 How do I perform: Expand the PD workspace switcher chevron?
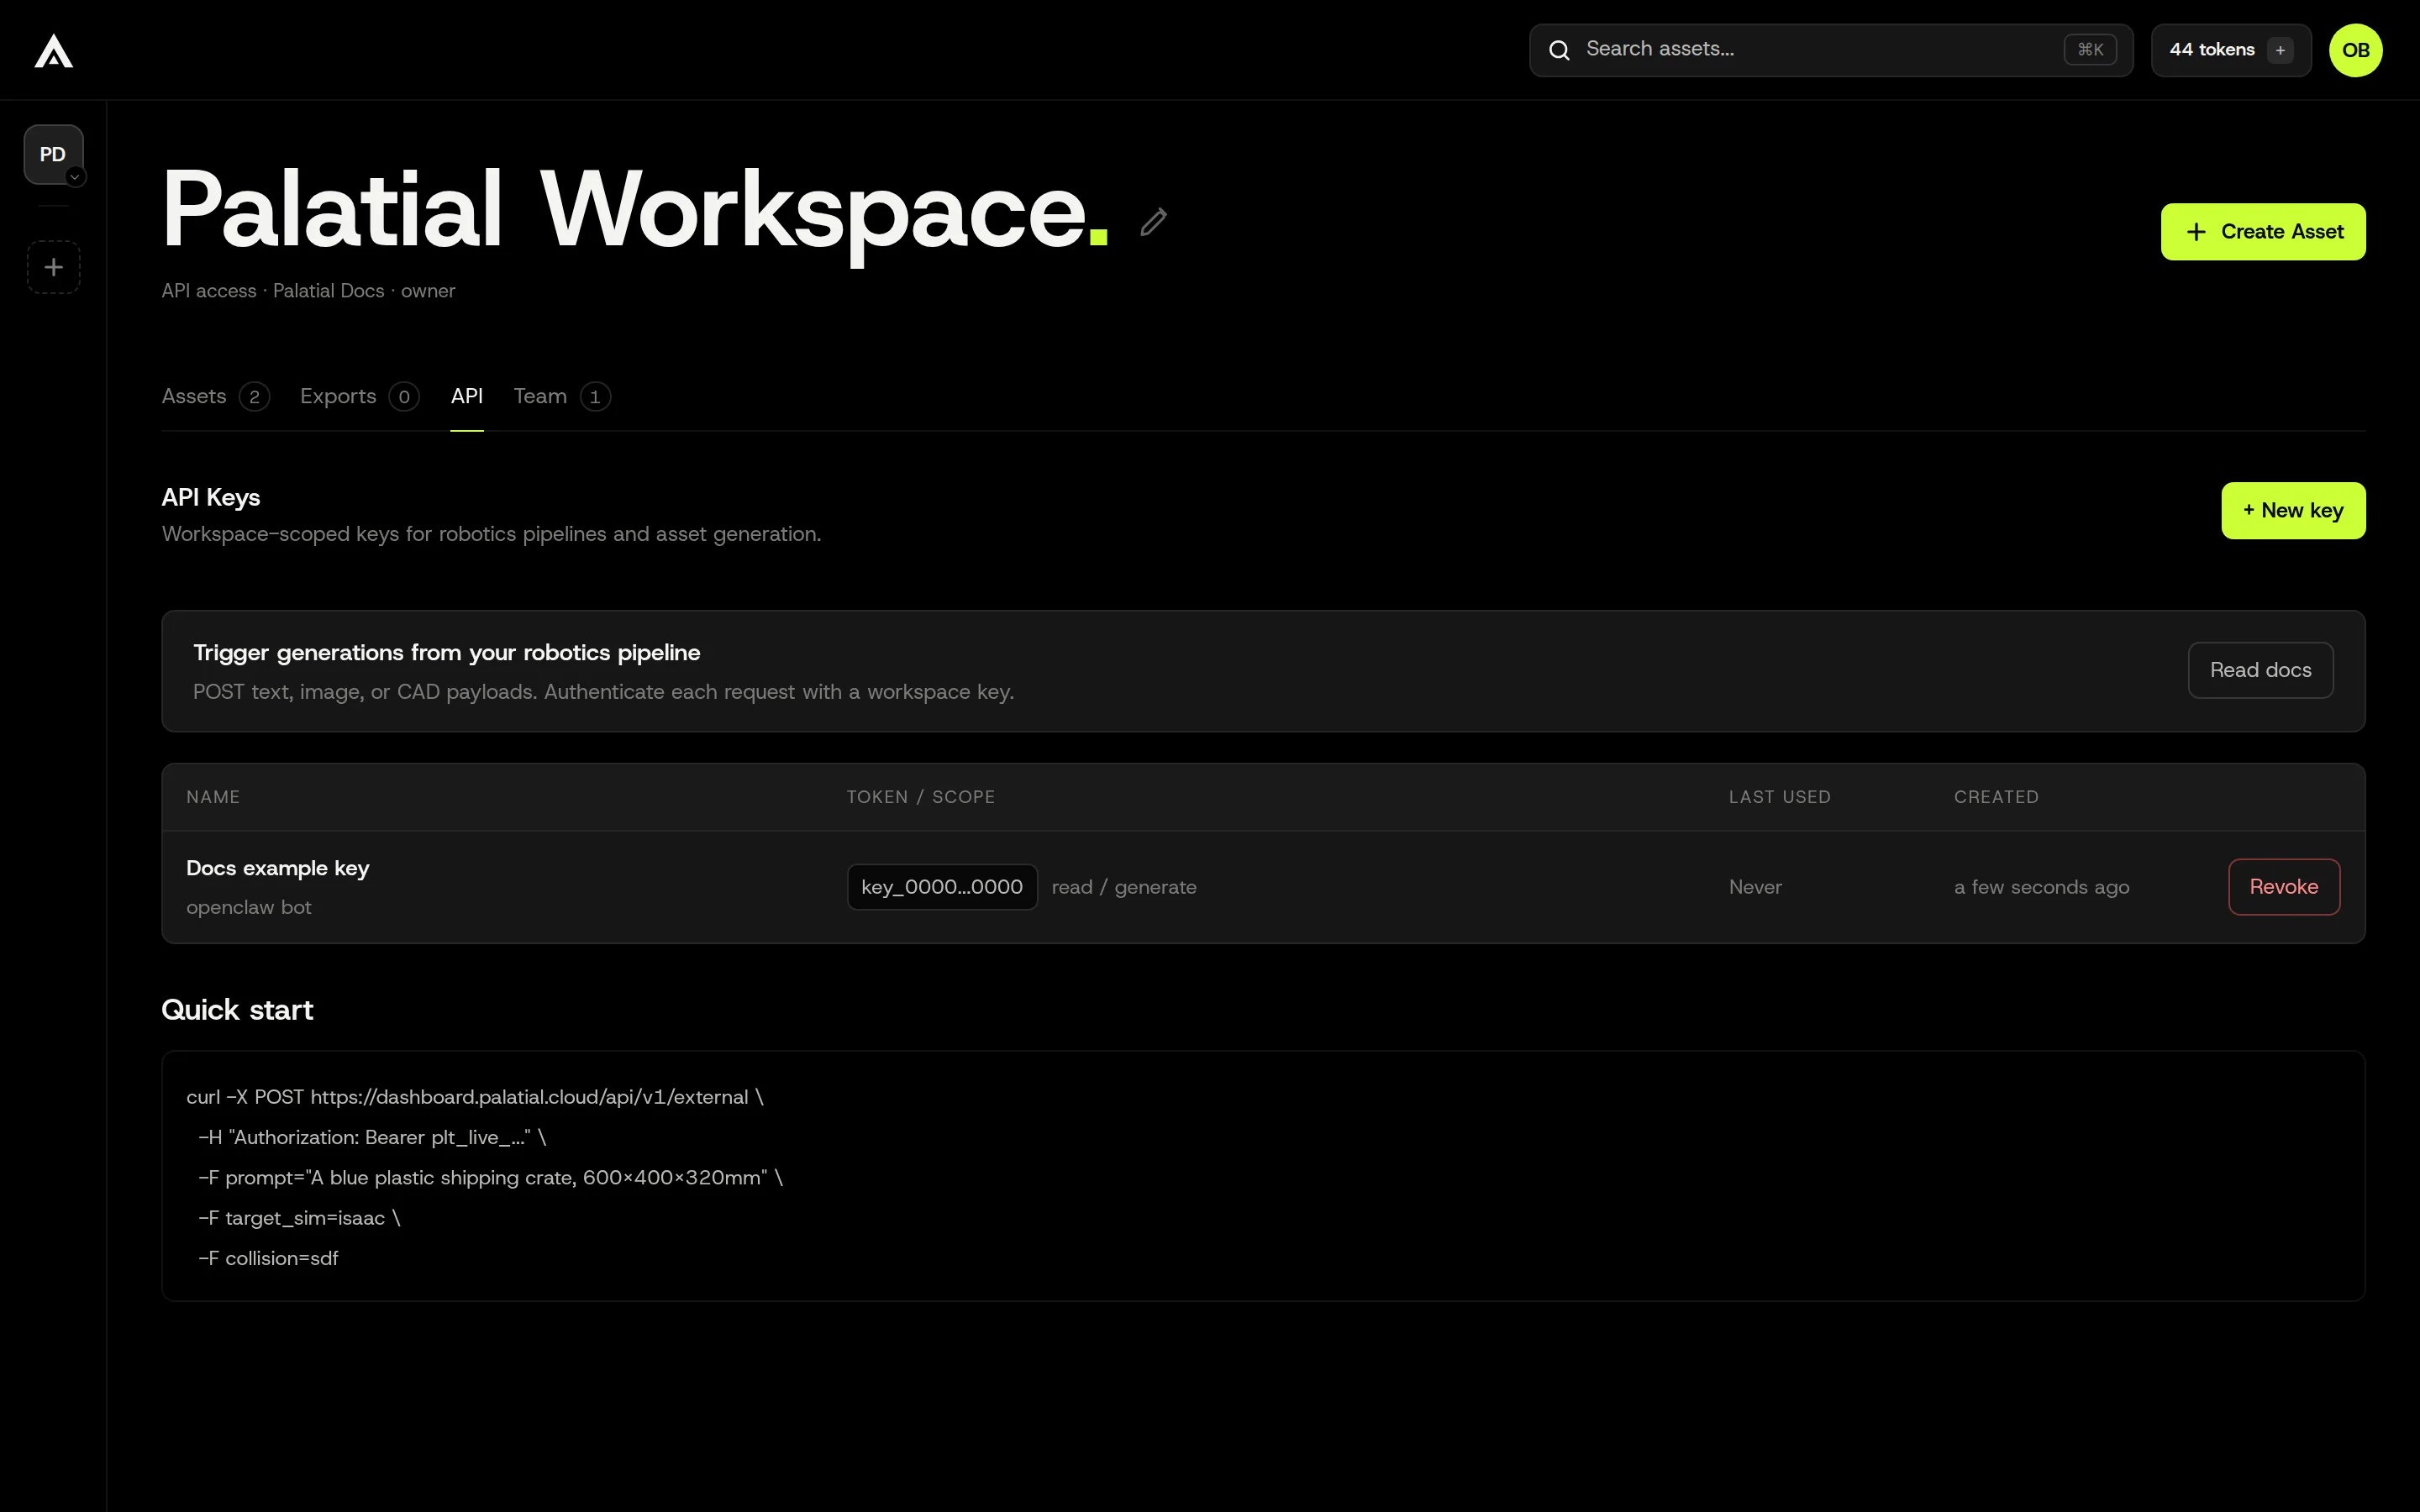pos(75,177)
